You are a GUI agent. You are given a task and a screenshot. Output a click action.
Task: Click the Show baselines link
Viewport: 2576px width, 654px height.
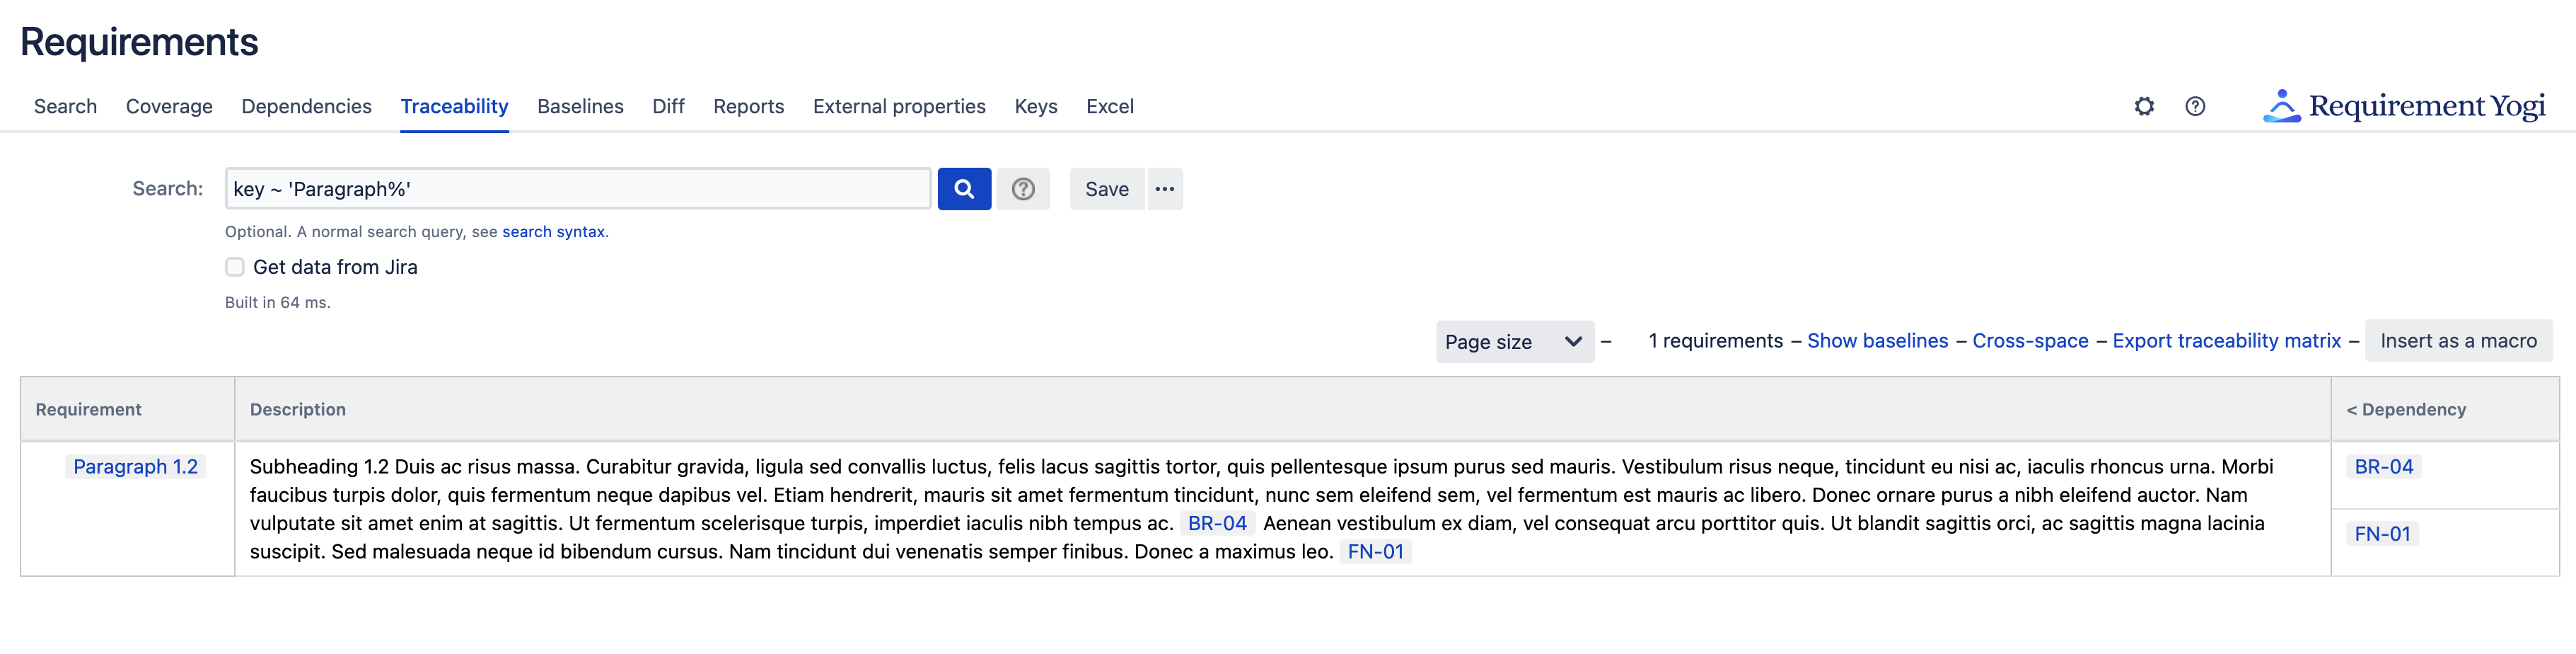click(1877, 341)
